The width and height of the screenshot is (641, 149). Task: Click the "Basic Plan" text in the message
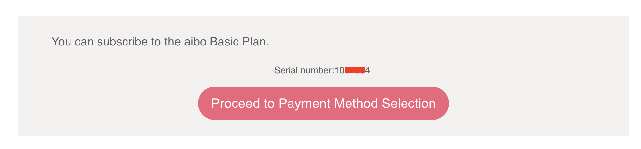[239, 42]
